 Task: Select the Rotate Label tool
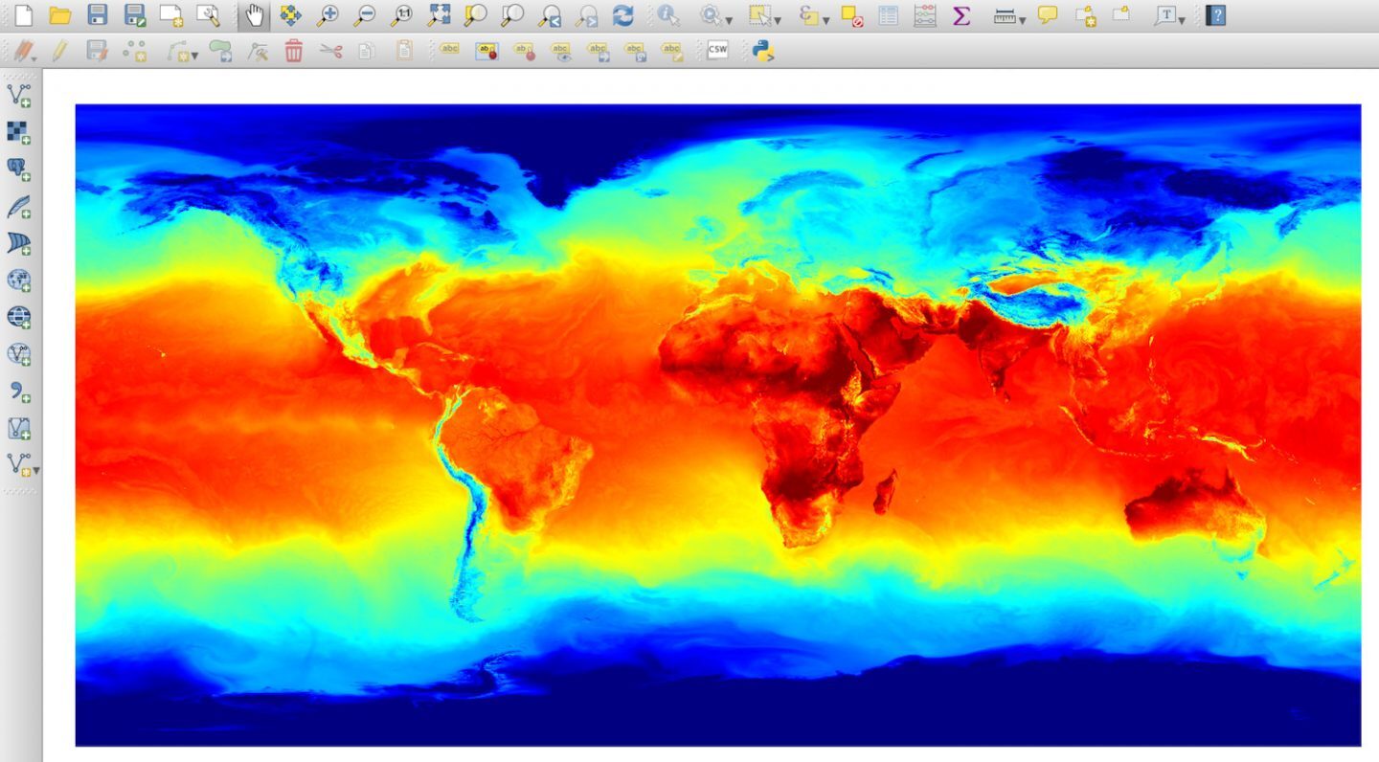(635, 51)
